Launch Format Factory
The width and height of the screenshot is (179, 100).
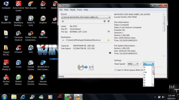click(31, 65)
